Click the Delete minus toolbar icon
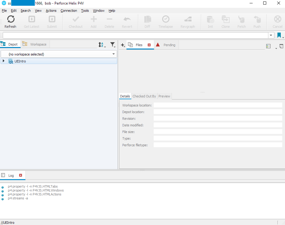Screen dimensions: 285x225 click(x=110, y=19)
